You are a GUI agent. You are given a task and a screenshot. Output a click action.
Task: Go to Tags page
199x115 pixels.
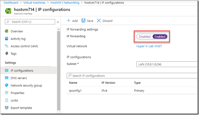coord(14,54)
